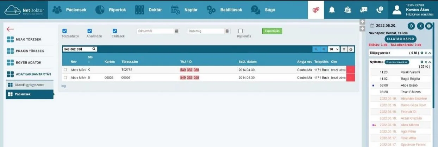Open the table settings gear icon

tap(351, 49)
